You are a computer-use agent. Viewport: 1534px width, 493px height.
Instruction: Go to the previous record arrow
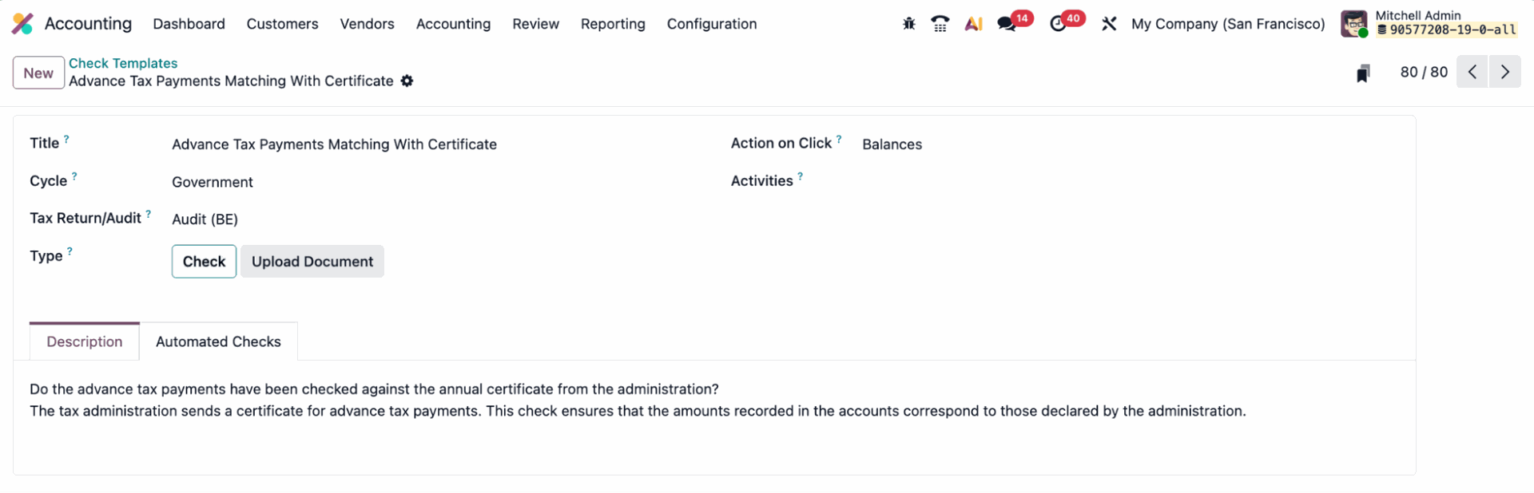click(x=1472, y=72)
